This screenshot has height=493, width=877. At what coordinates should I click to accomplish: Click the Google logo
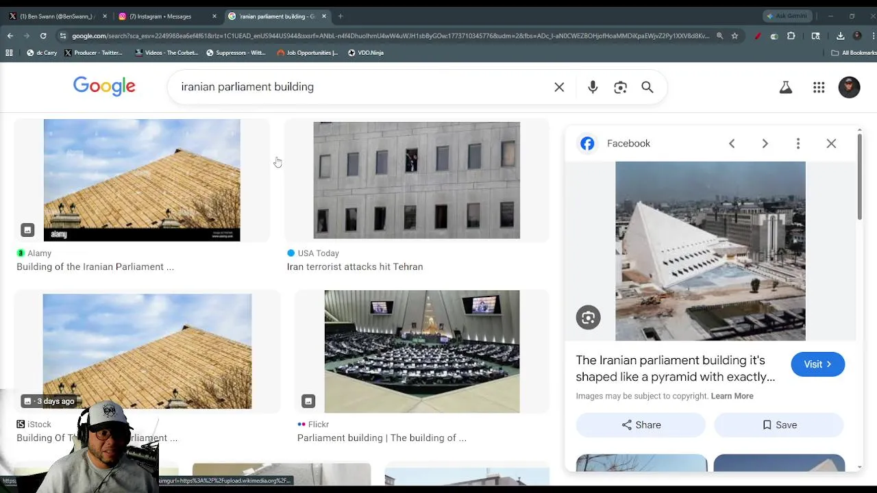pos(104,86)
